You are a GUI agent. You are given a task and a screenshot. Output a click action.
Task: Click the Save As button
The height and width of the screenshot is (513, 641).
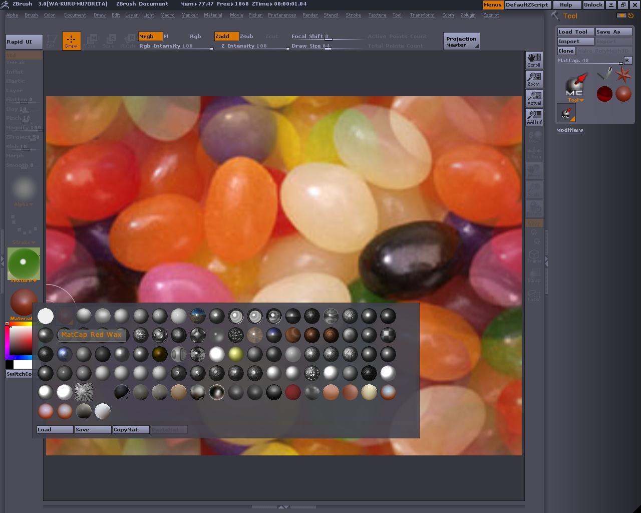tap(613, 32)
